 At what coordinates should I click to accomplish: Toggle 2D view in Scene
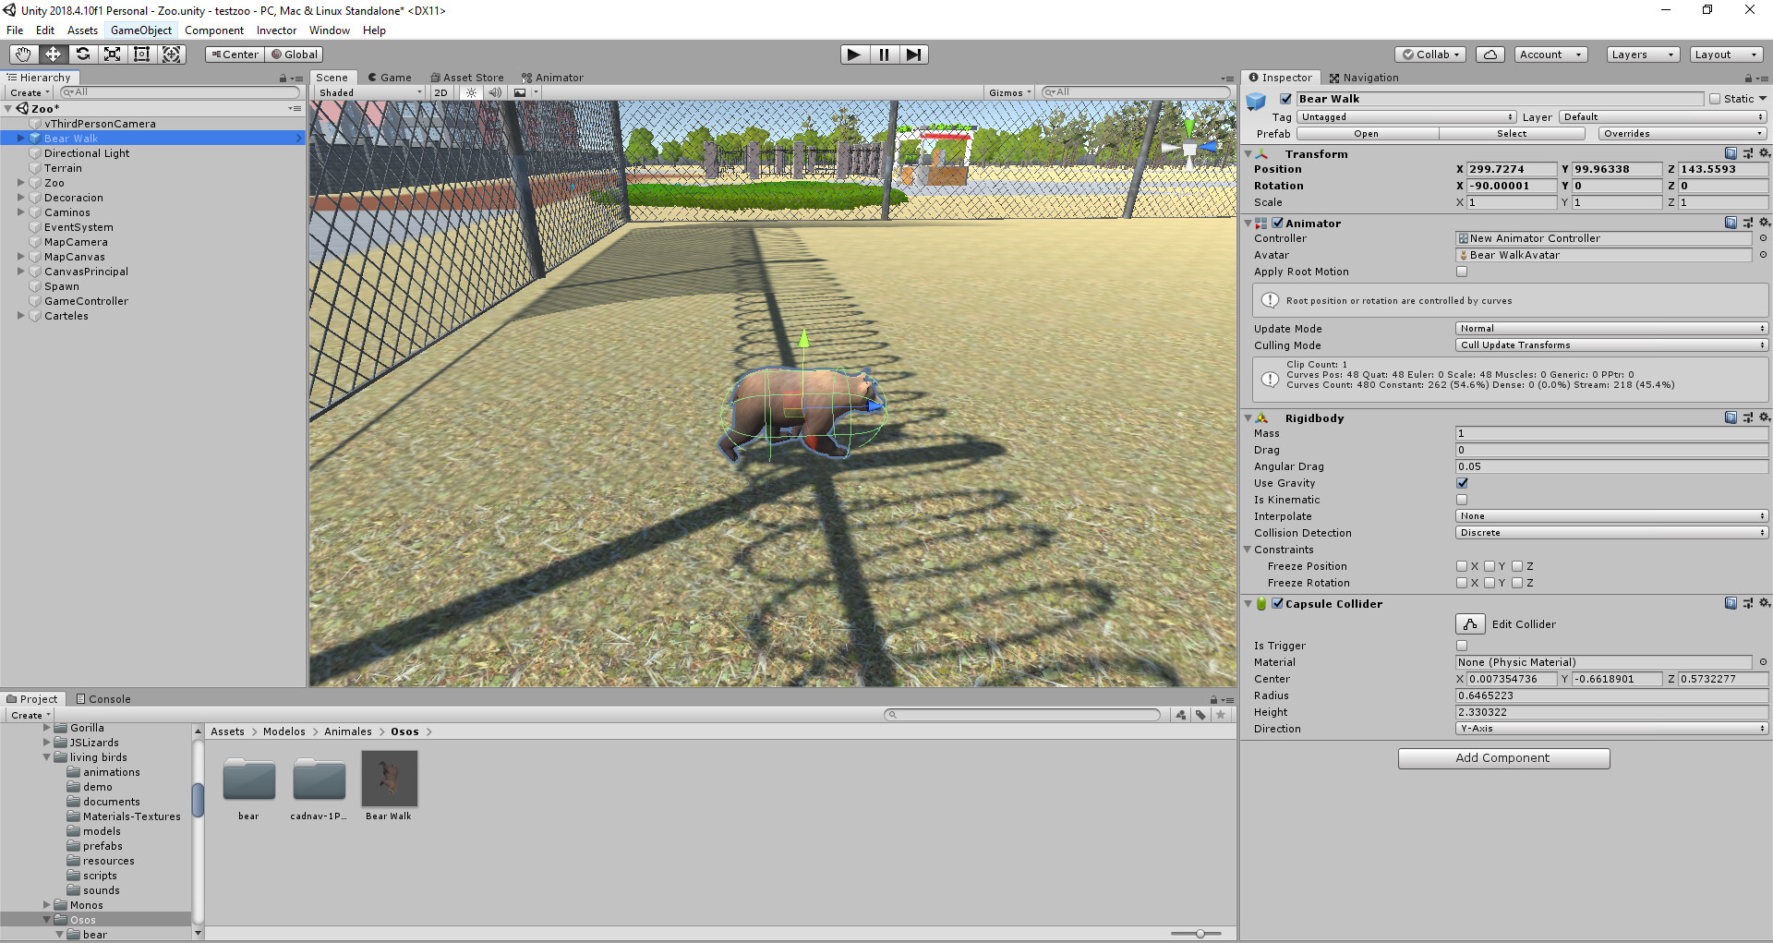[x=440, y=92]
